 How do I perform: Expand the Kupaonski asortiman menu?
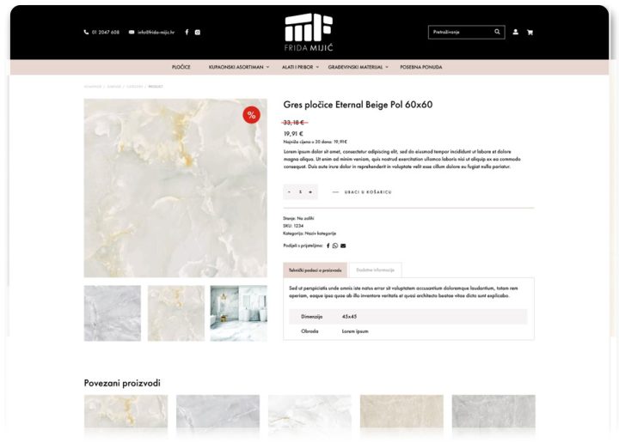tap(238, 66)
